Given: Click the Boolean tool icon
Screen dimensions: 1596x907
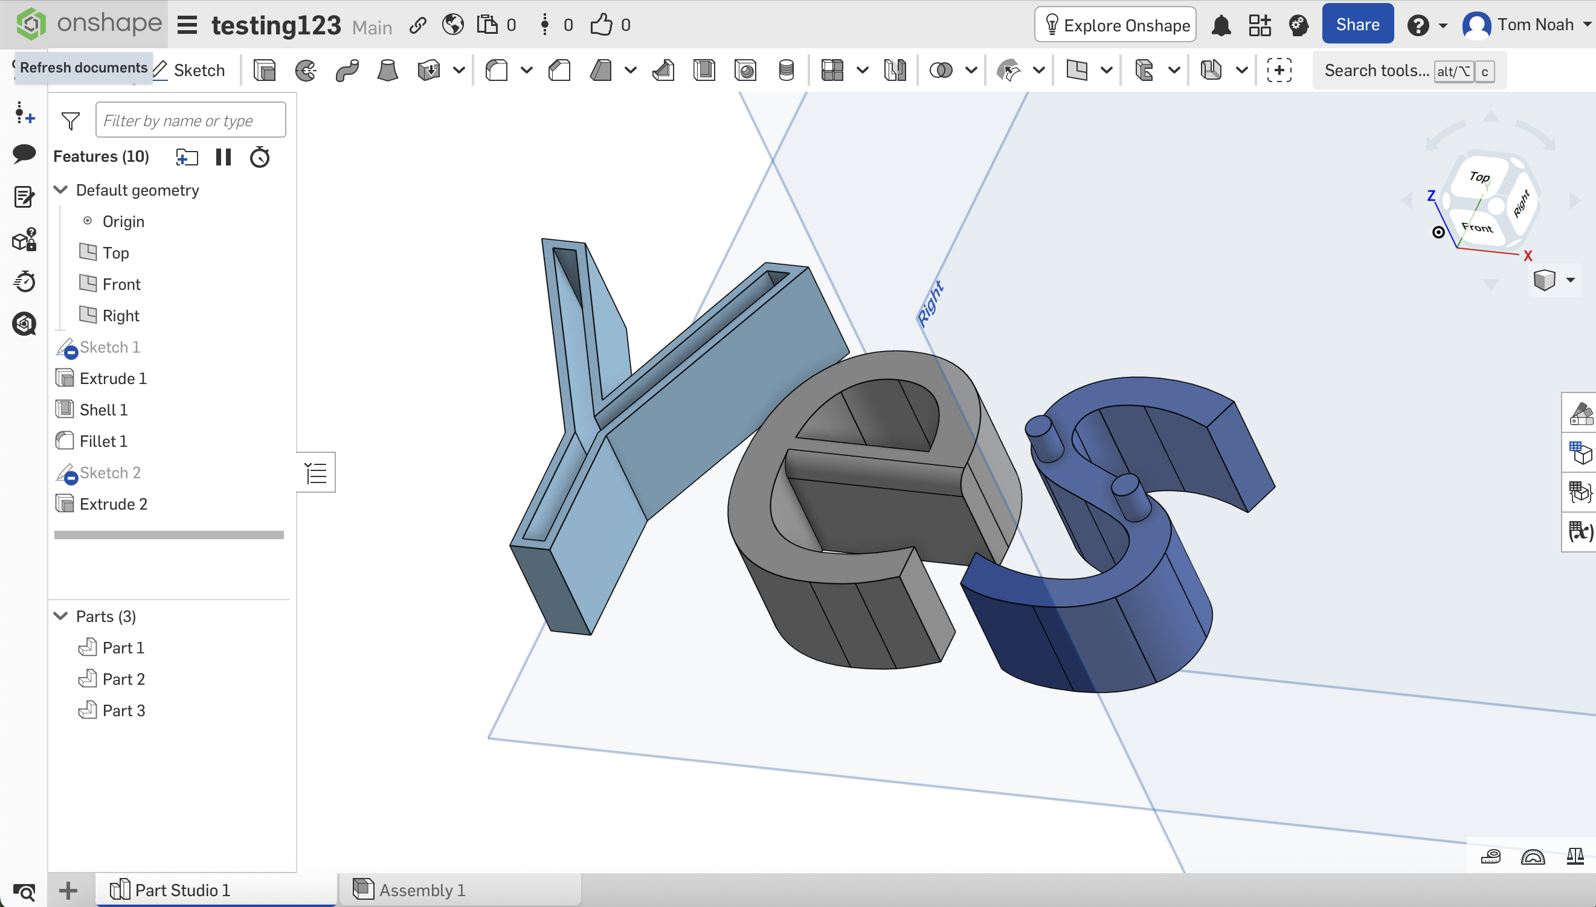Looking at the screenshot, I should 941,71.
